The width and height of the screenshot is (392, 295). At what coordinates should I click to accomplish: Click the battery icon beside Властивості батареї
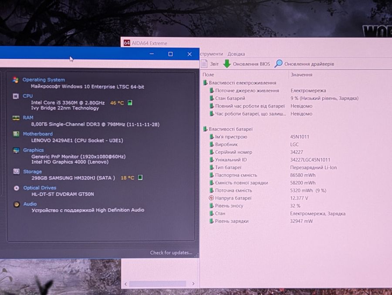[205, 129]
